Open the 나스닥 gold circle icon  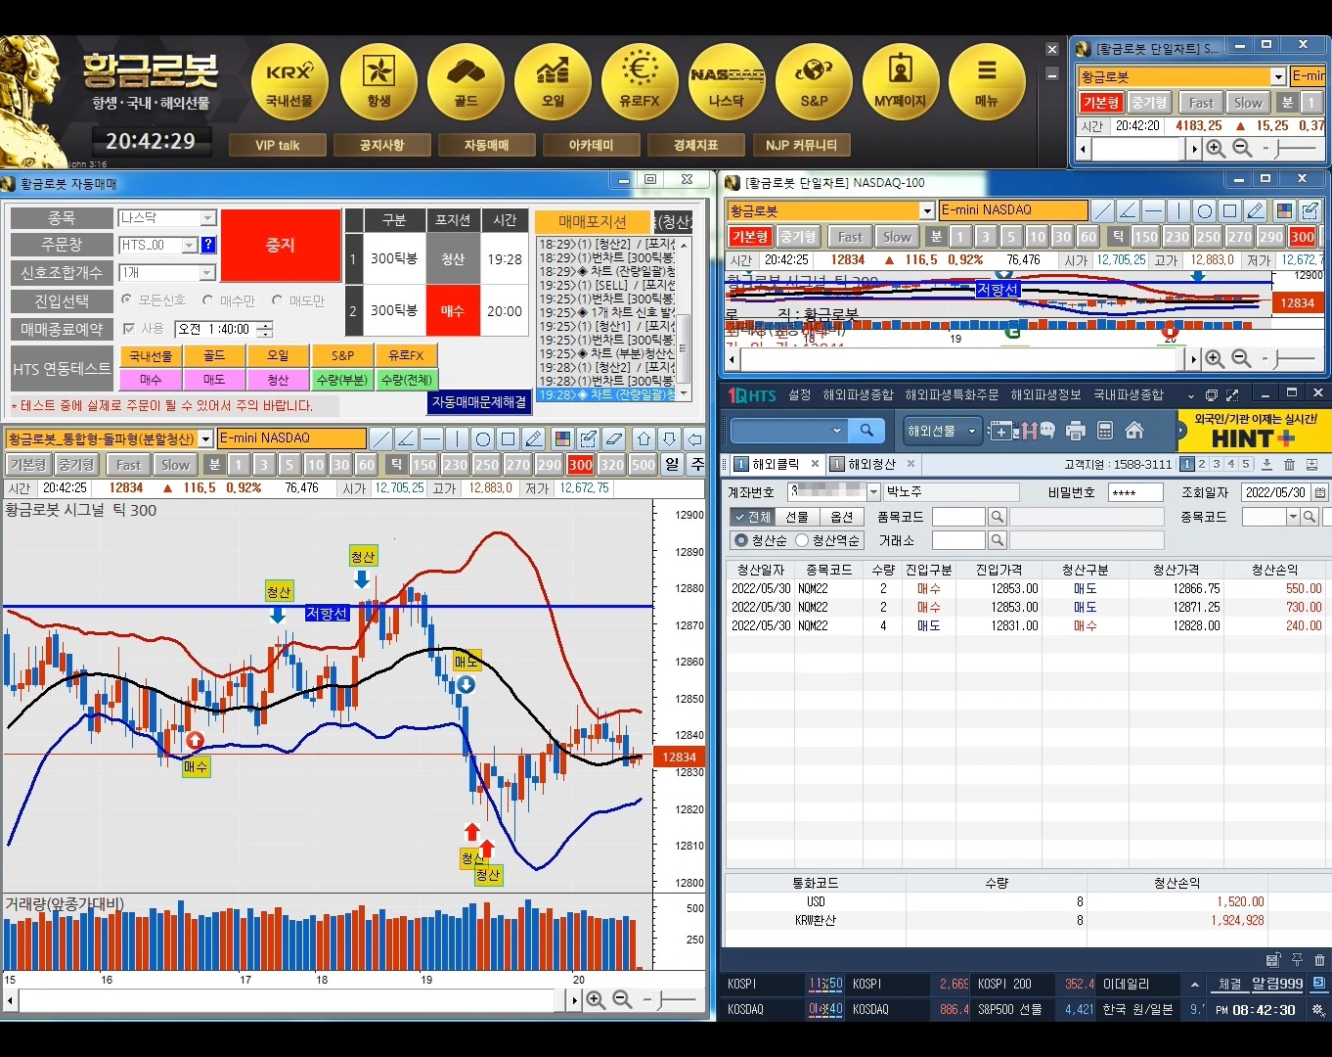click(x=727, y=82)
